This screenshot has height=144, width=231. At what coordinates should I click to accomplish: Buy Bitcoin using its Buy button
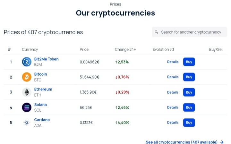tap(189, 77)
